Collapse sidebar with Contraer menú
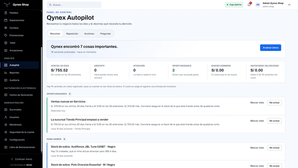 click(x=21, y=159)
